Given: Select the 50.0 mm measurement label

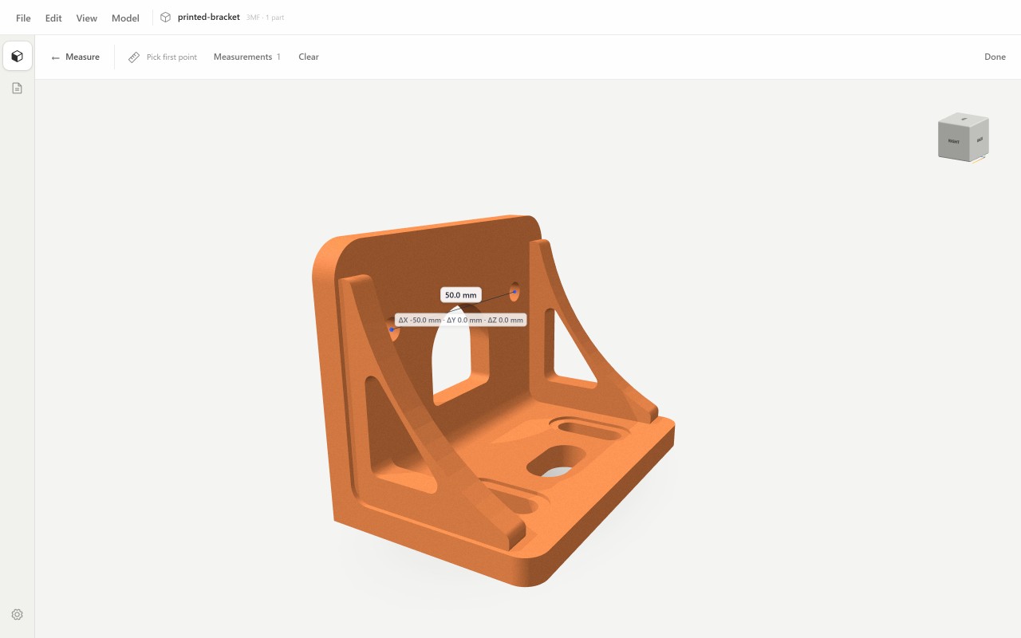Looking at the screenshot, I should tap(461, 295).
